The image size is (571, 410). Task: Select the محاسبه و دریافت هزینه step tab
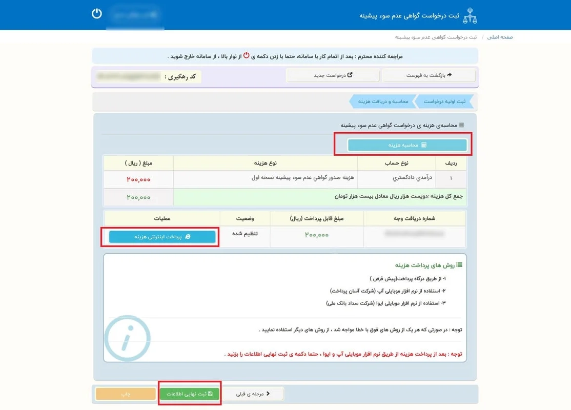click(383, 101)
